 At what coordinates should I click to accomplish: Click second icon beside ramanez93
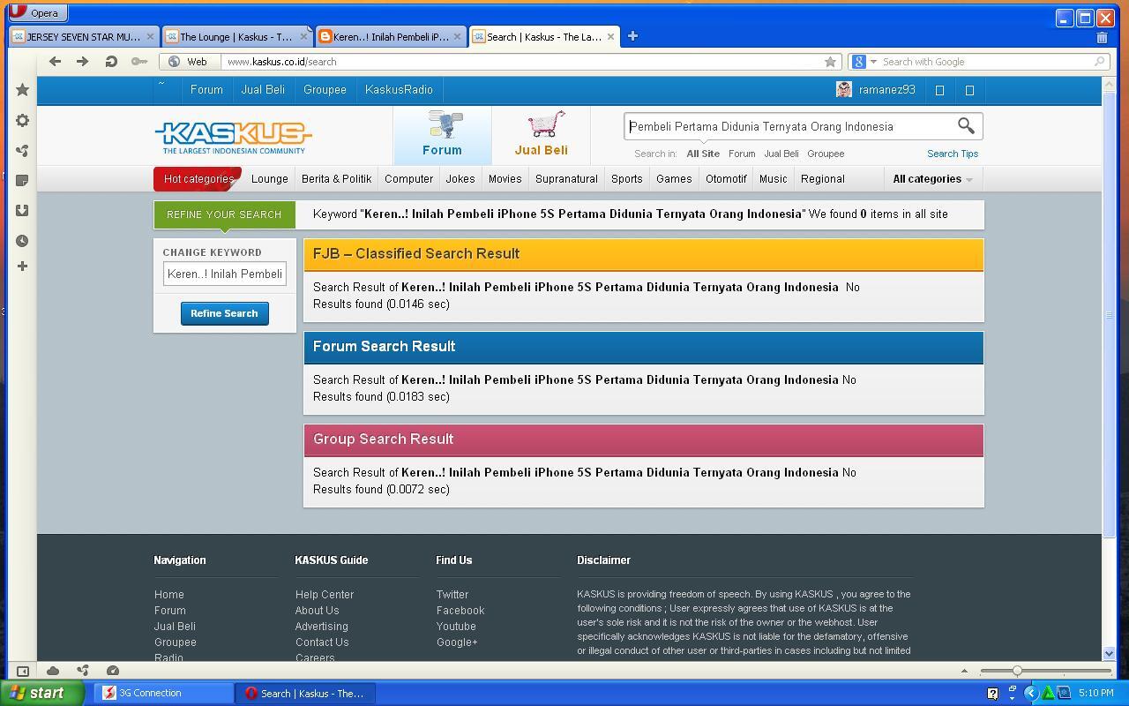click(x=970, y=90)
